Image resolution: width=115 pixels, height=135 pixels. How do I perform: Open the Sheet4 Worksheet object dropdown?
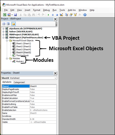click(55, 78)
